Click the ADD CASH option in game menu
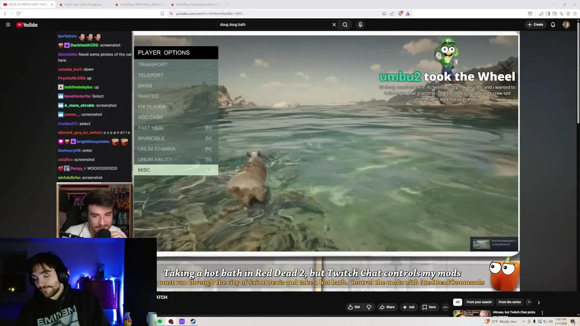This screenshot has height=326, width=580. [176, 117]
